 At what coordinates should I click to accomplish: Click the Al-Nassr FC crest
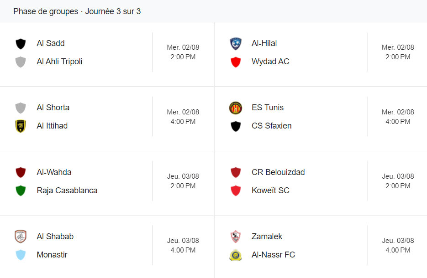pyautogui.click(x=236, y=255)
